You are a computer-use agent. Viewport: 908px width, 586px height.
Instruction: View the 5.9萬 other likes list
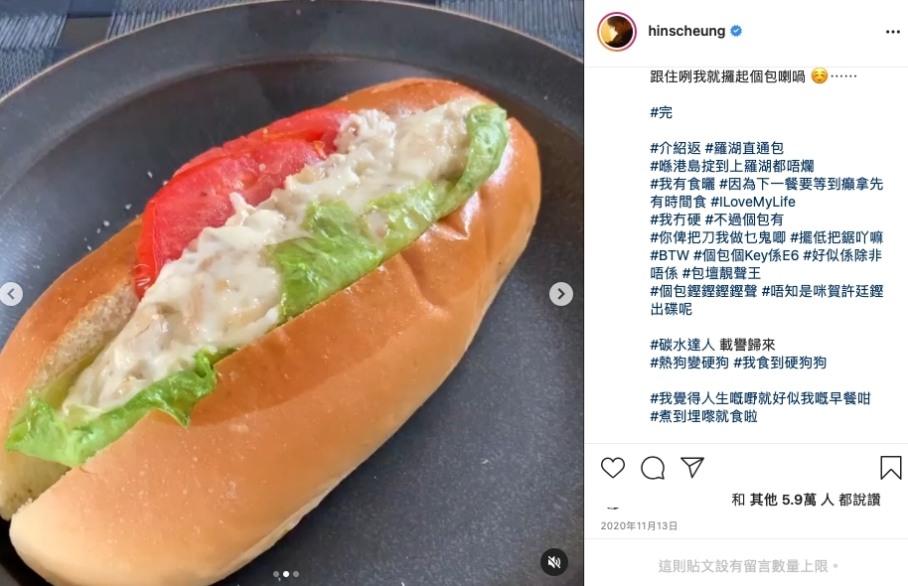tap(806, 500)
